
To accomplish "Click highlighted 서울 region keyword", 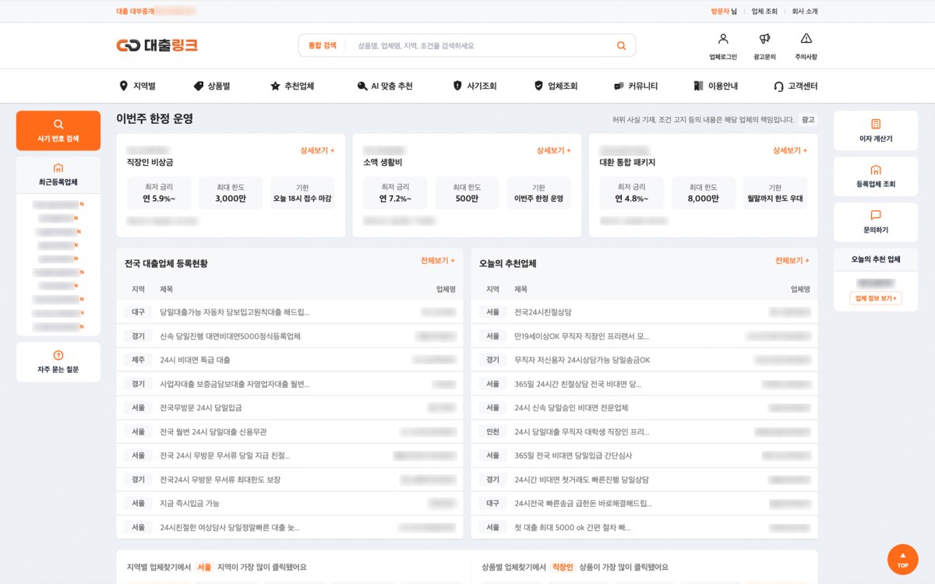I will pos(204,567).
